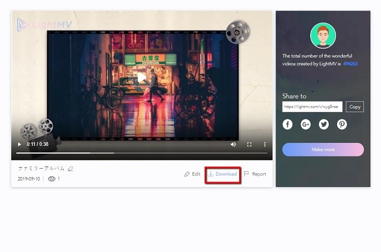Screen dimensions: 381x252
Task: Click the user avatar
Action: tap(323, 36)
